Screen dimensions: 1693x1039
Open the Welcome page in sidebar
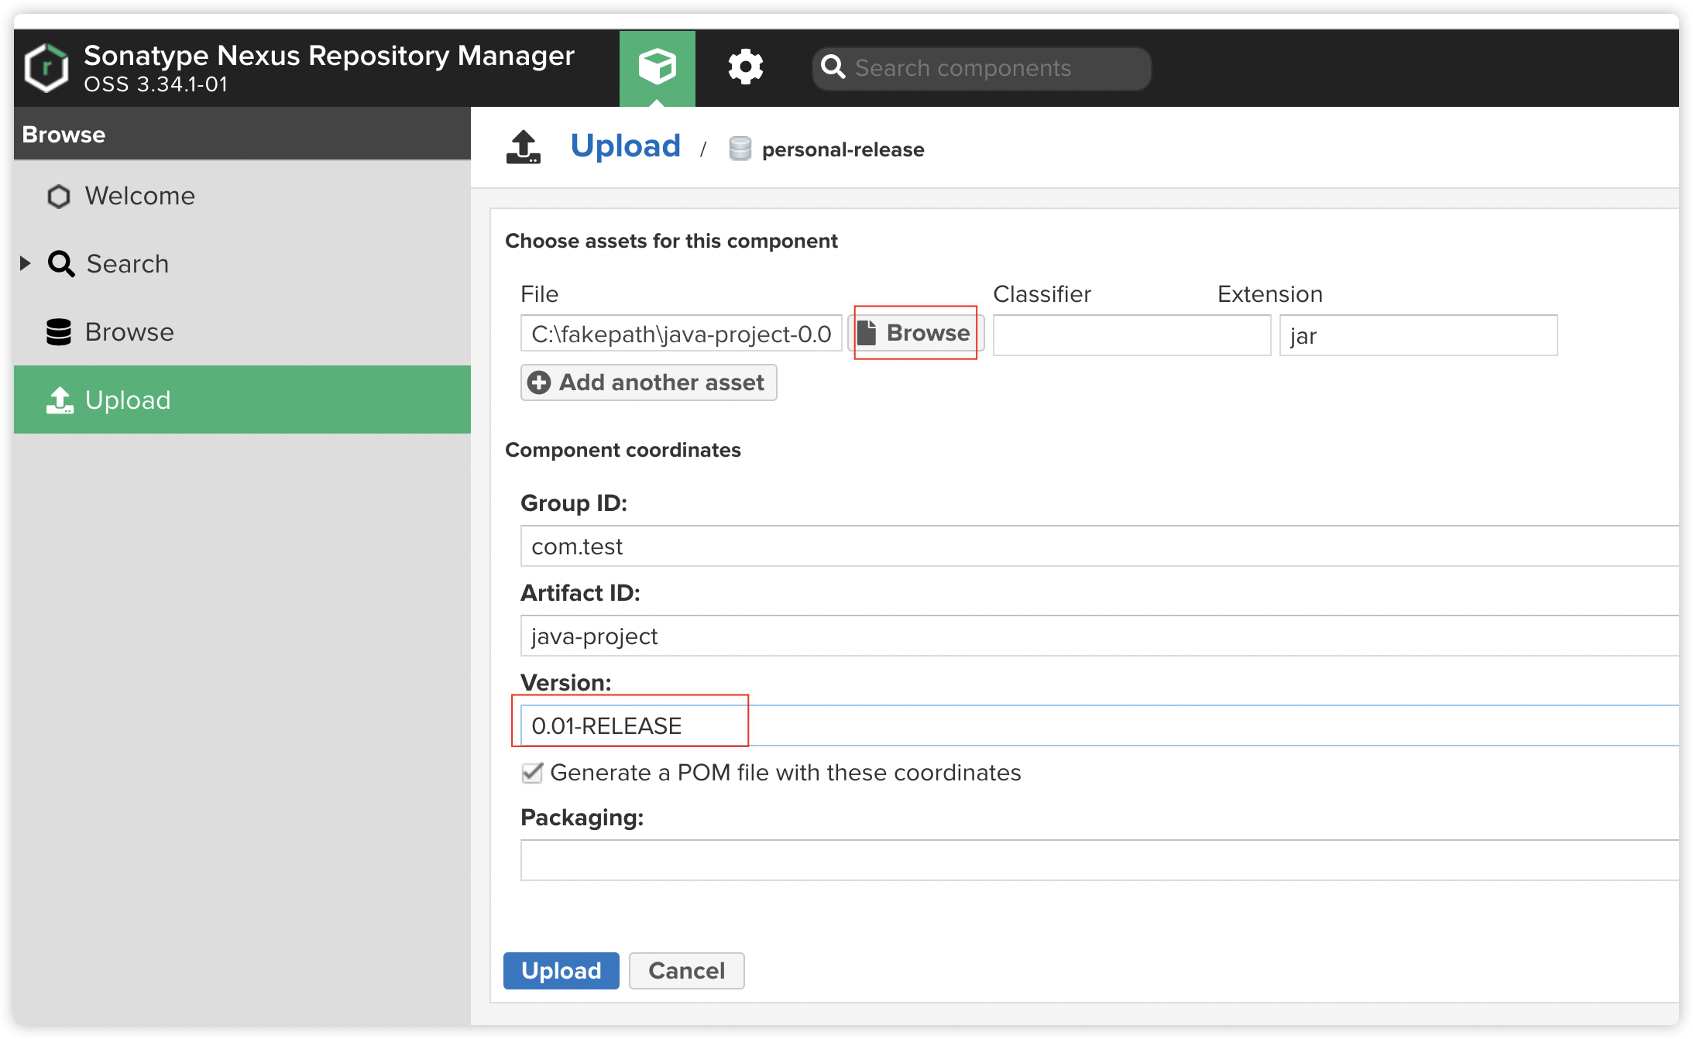pyautogui.click(x=242, y=196)
